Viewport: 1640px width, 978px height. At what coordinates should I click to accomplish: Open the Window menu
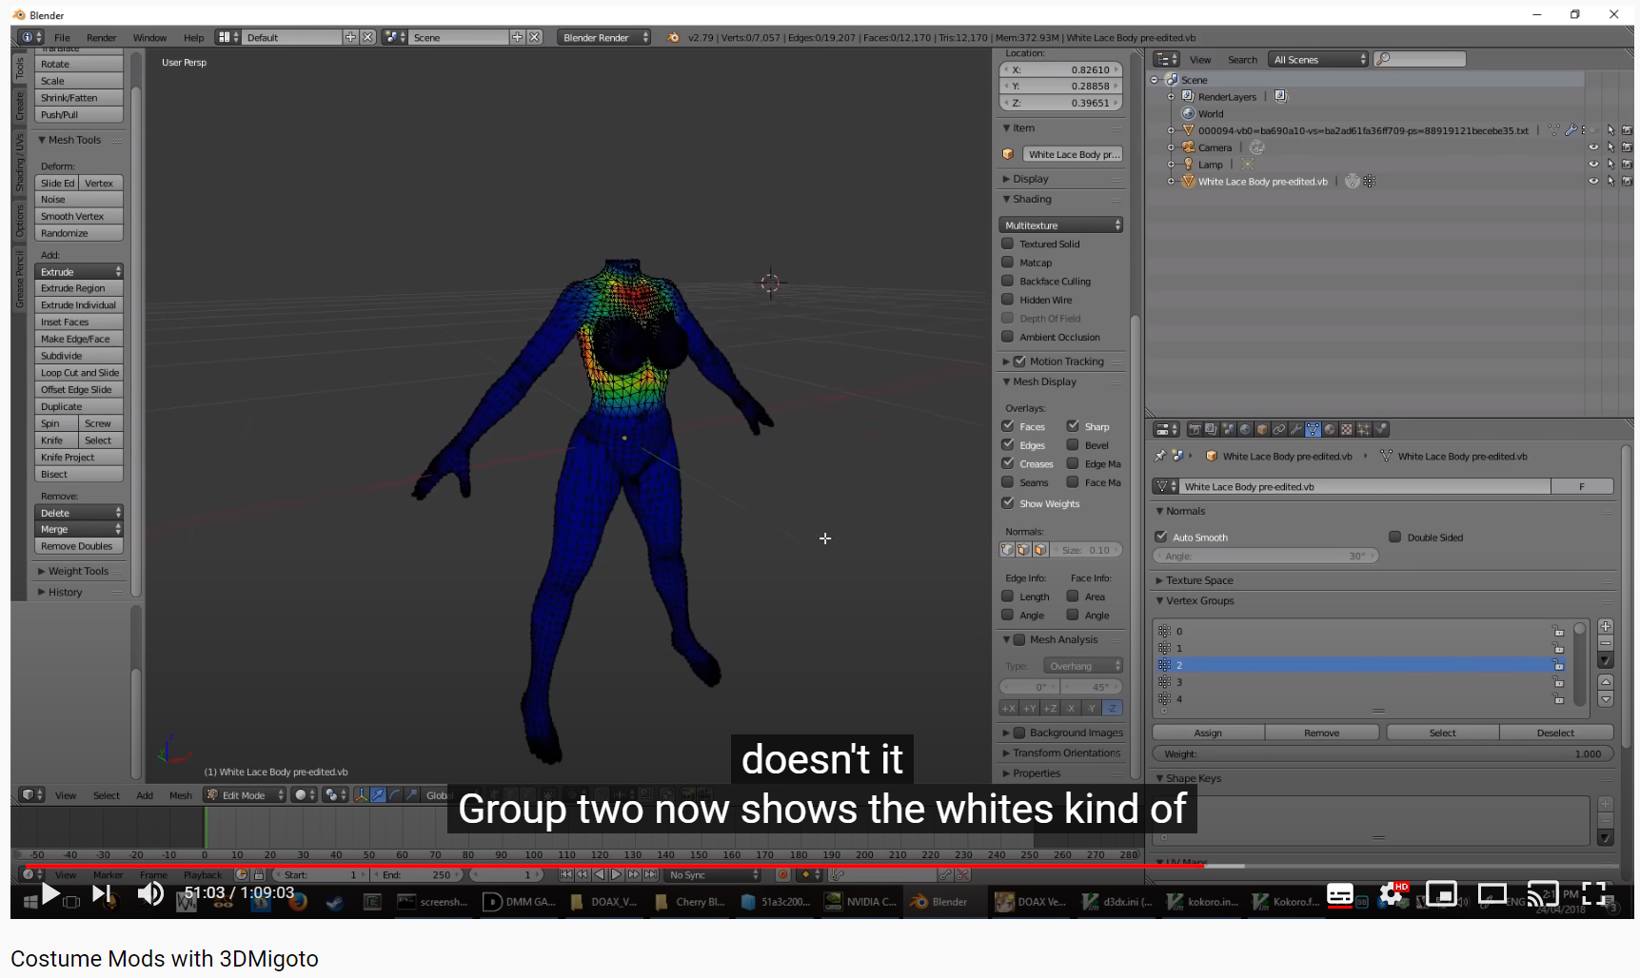tap(149, 38)
